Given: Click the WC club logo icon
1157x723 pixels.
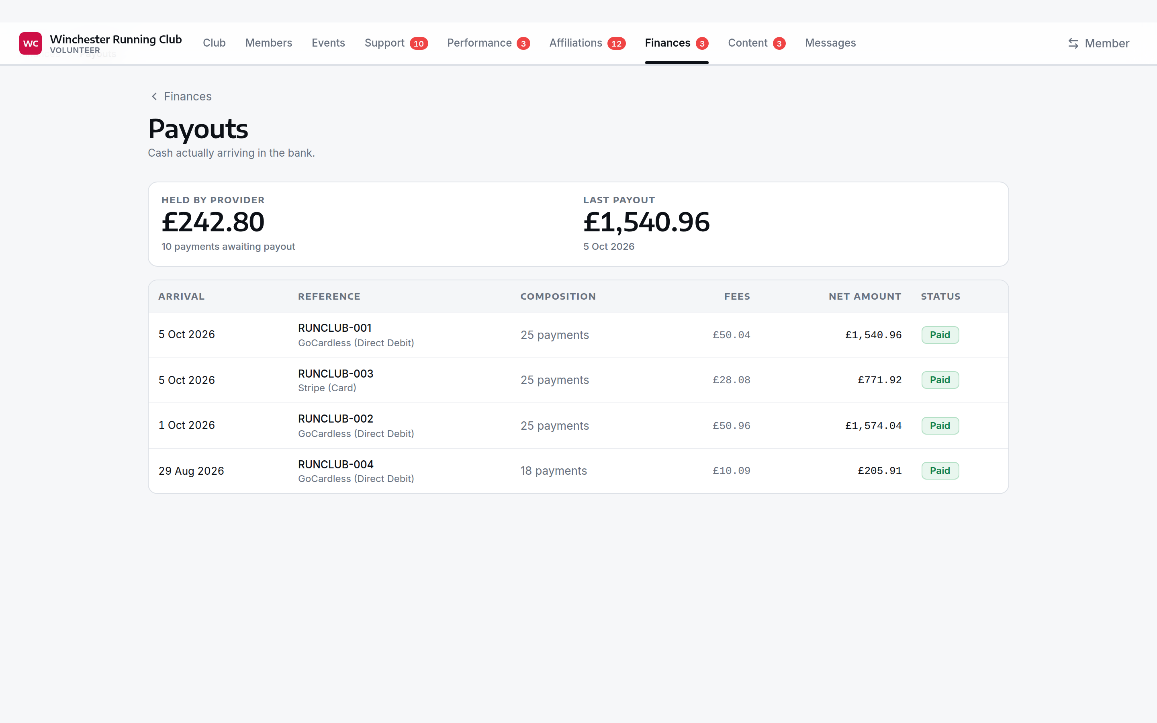Looking at the screenshot, I should pyautogui.click(x=30, y=43).
